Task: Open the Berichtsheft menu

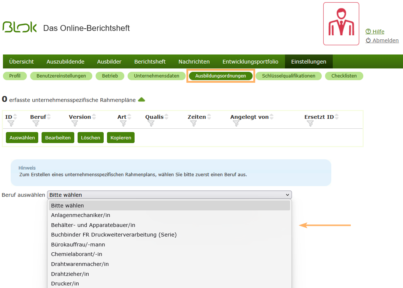Action: (150, 62)
